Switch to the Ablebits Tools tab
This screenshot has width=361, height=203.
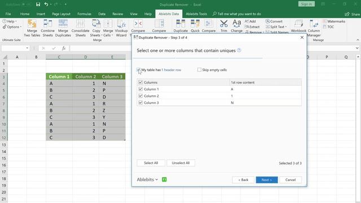(x=196, y=14)
